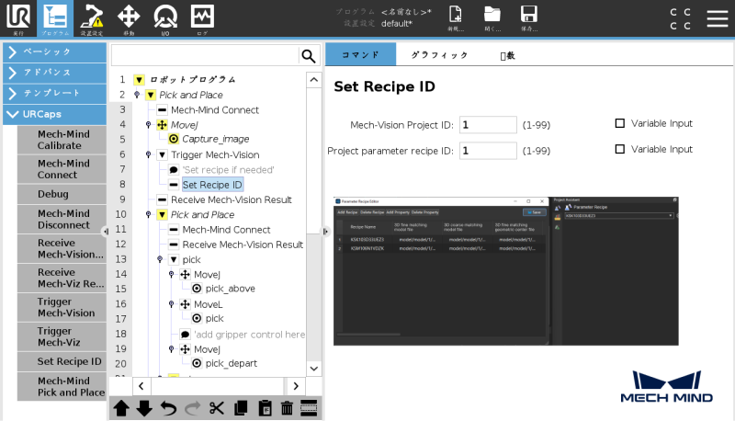Open the Log tab icon
Viewport: 735px width, 421px height.
202,18
